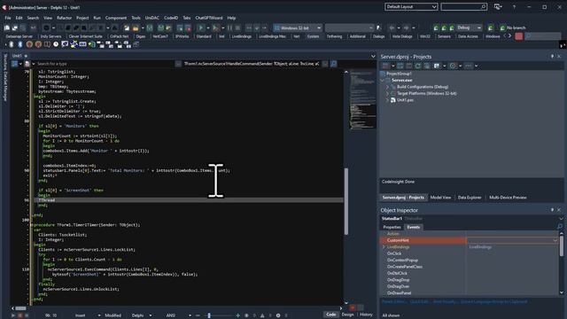The height and width of the screenshot is (319, 567).
Task: Click the title bar IDE search field
Action: click(x=464, y=7)
